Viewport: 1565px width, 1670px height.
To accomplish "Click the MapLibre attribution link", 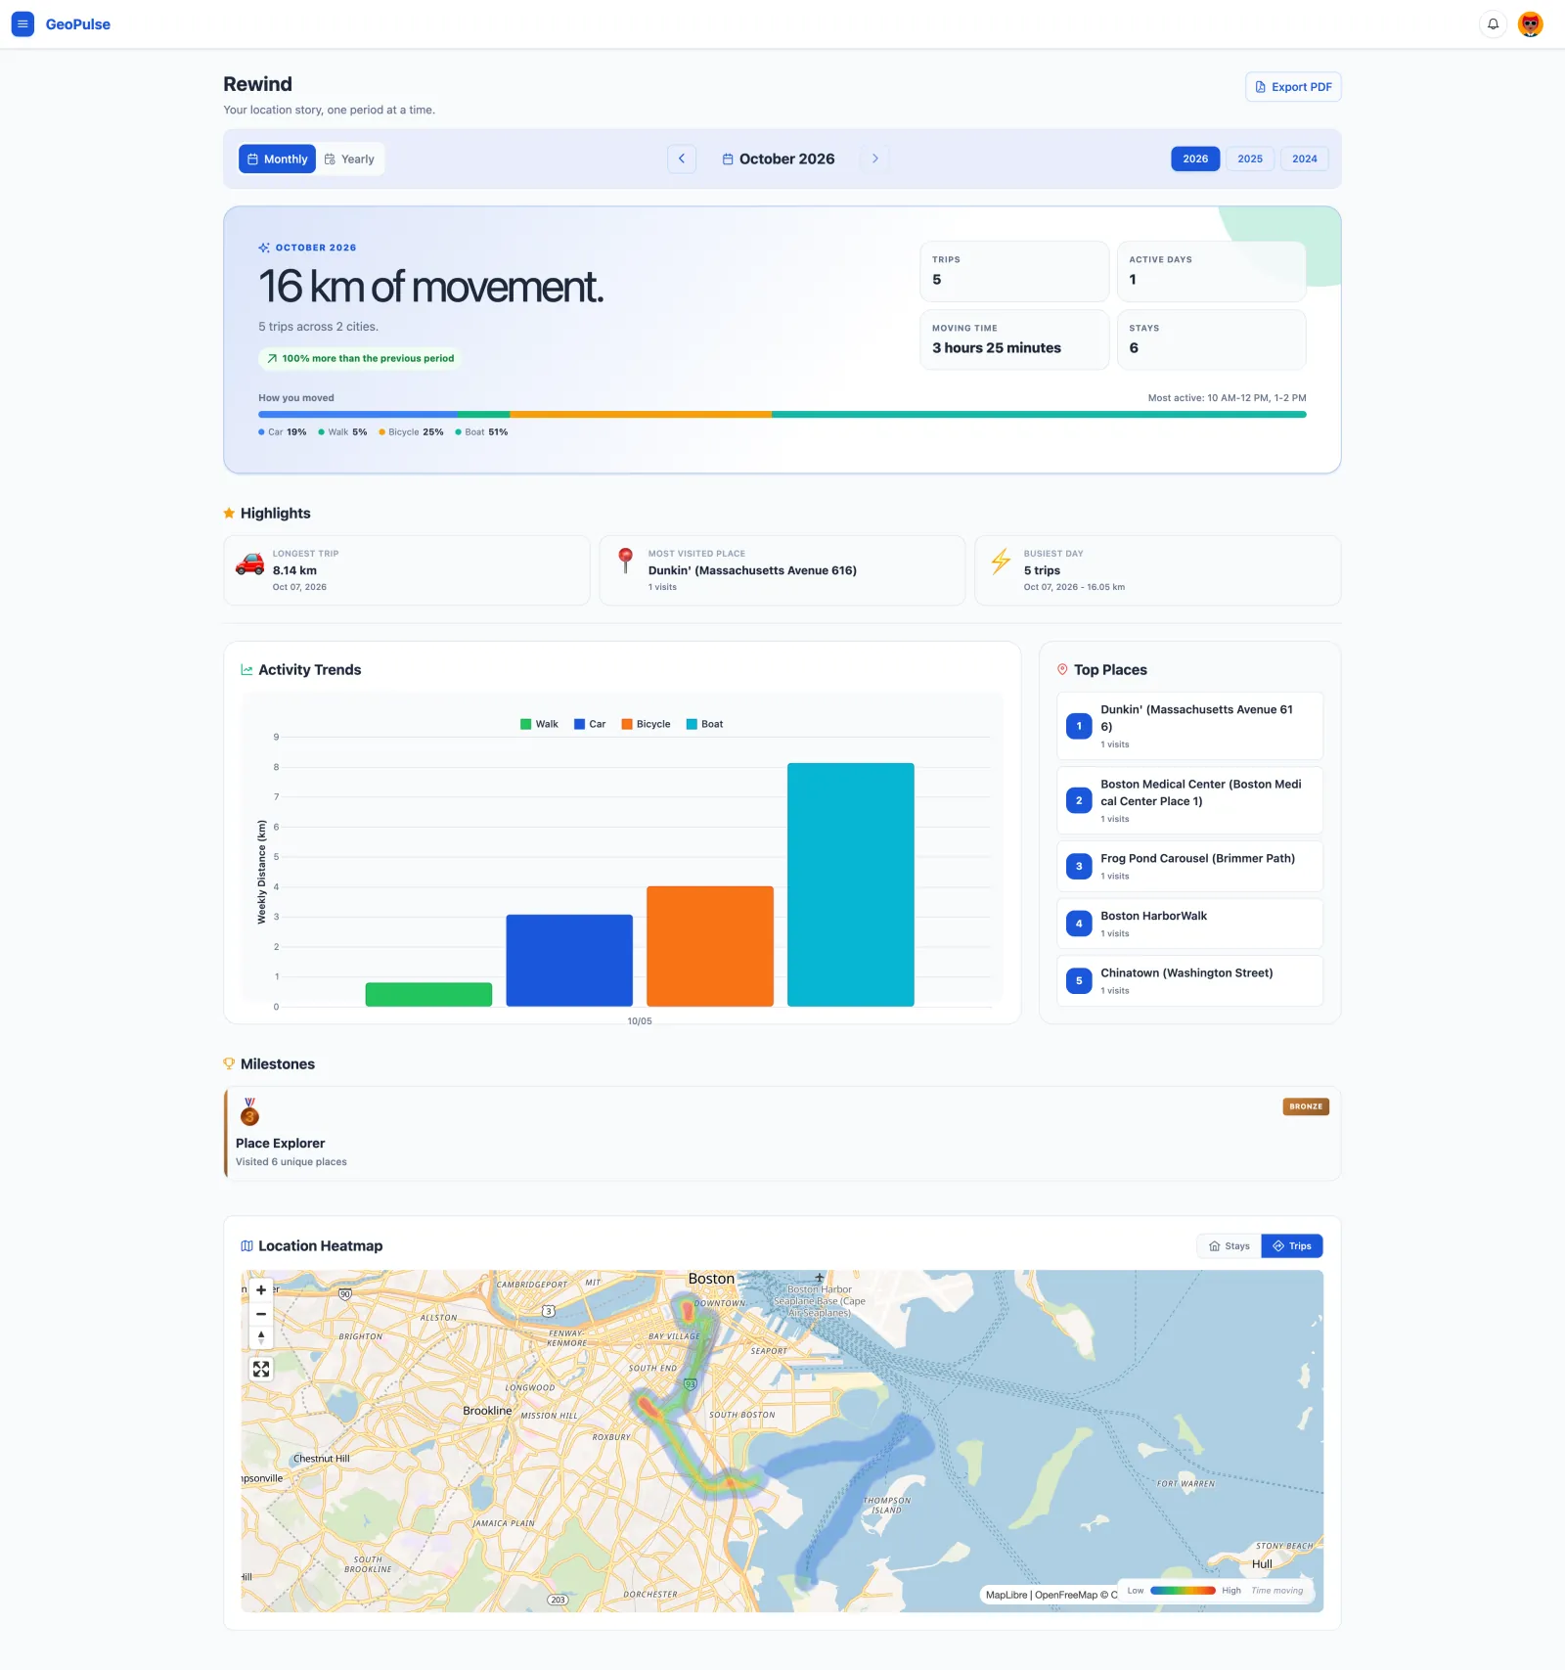I will [x=1006, y=1595].
